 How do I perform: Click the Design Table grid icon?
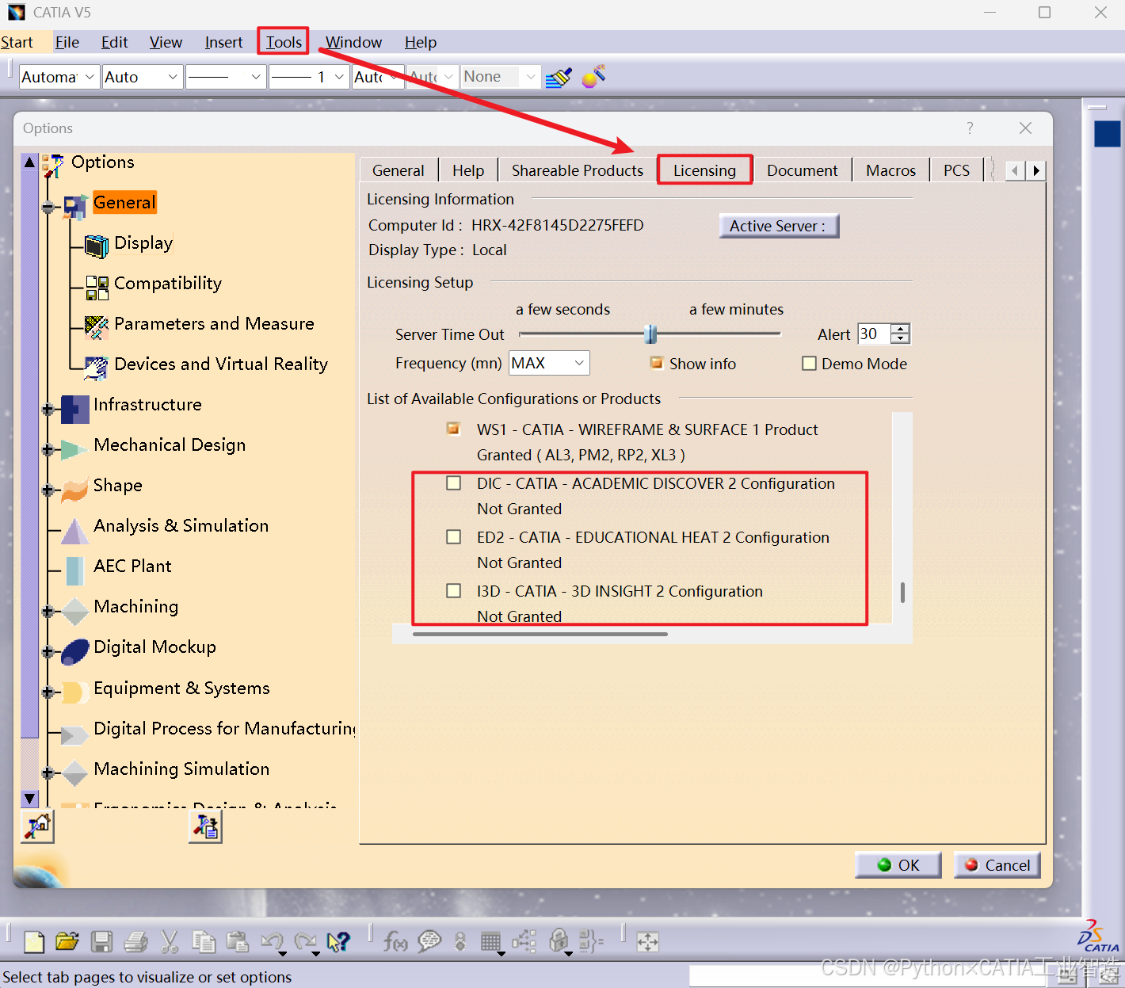point(491,941)
